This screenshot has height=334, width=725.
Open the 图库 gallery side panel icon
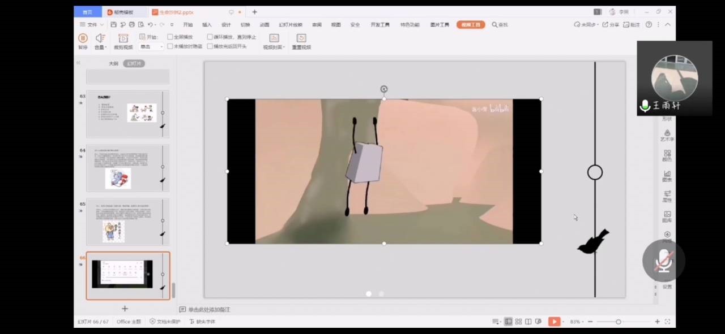pyautogui.click(x=667, y=216)
